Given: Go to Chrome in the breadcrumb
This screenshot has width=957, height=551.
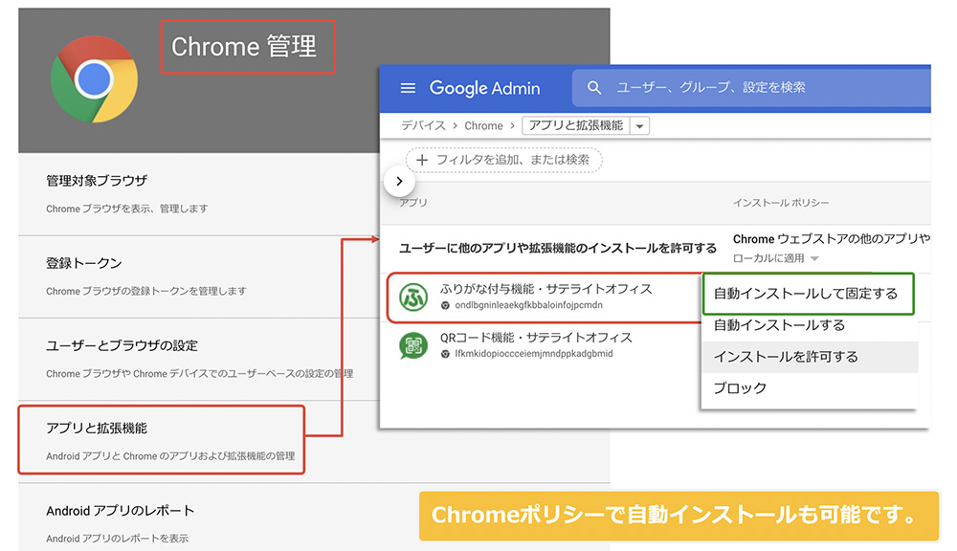Looking at the screenshot, I should (483, 125).
